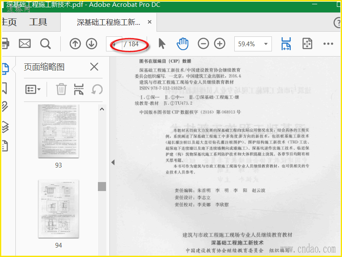
Task: Fit one full page to window
Action: tap(307, 44)
